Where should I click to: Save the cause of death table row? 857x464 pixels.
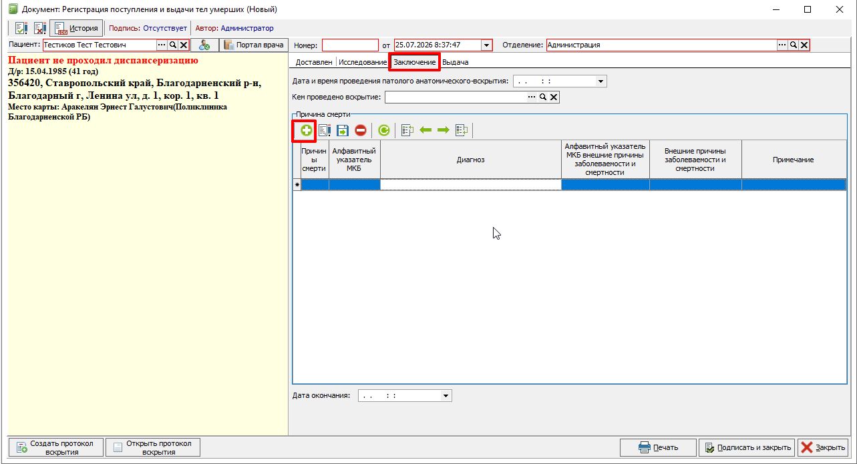click(x=343, y=130)
